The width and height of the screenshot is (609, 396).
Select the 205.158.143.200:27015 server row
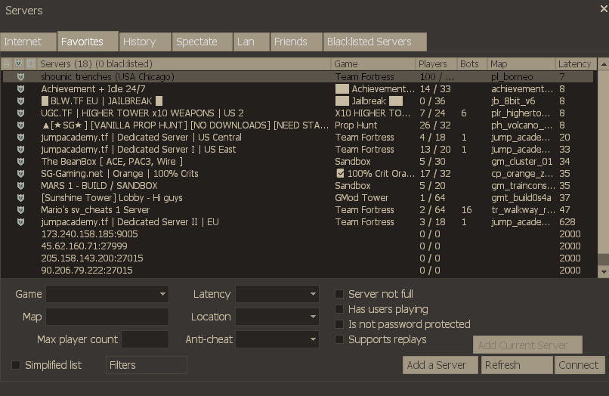tap(298, 258)
